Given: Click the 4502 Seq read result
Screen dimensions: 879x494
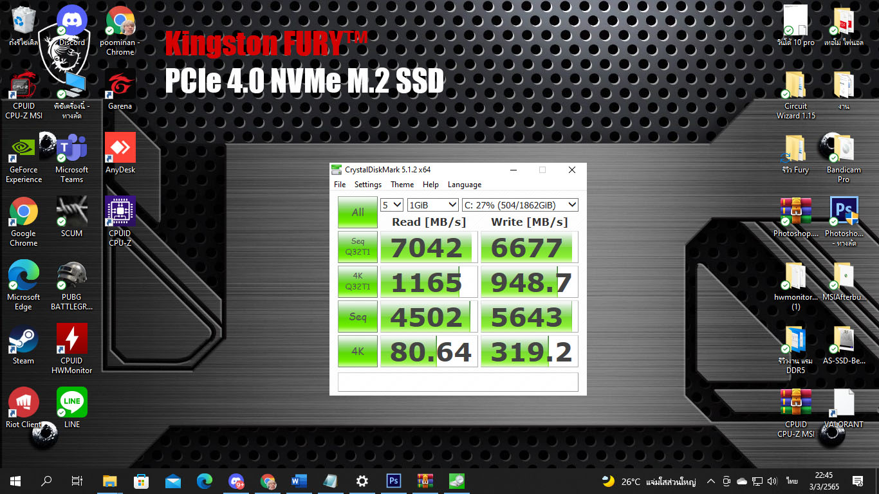Looking at the screenshot, I should pyautogui.click(x=429, y=316).
